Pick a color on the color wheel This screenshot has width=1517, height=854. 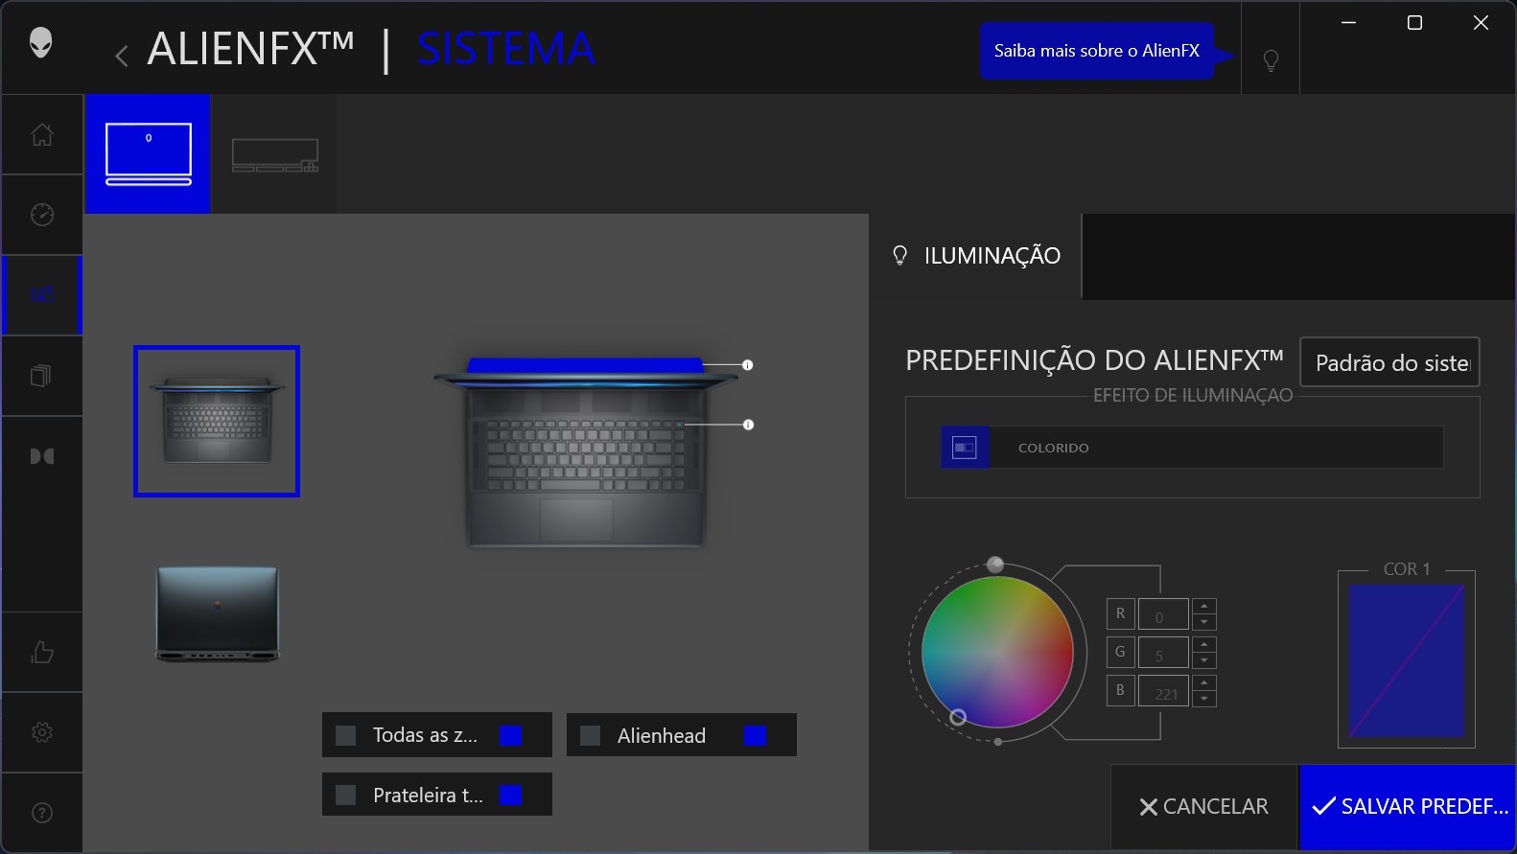click(x=997, y=652)
